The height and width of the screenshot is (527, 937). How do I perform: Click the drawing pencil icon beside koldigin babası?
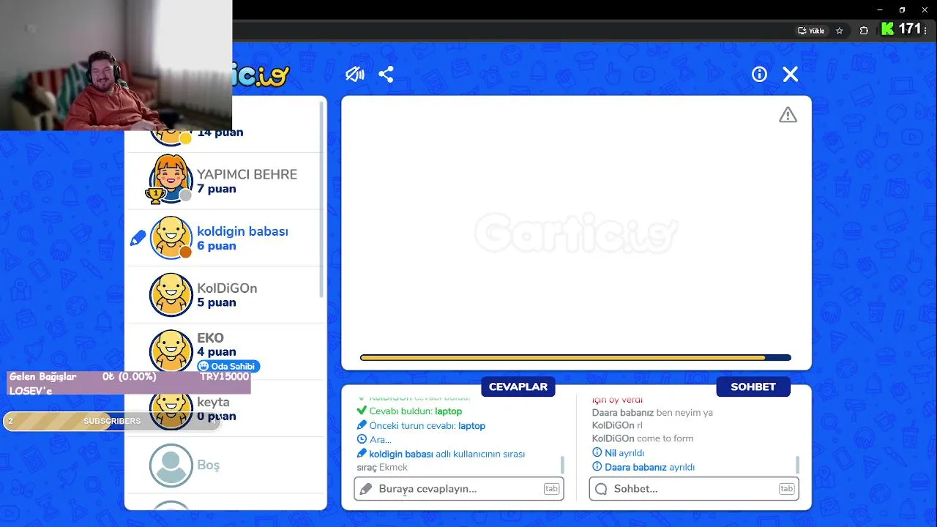138,238
